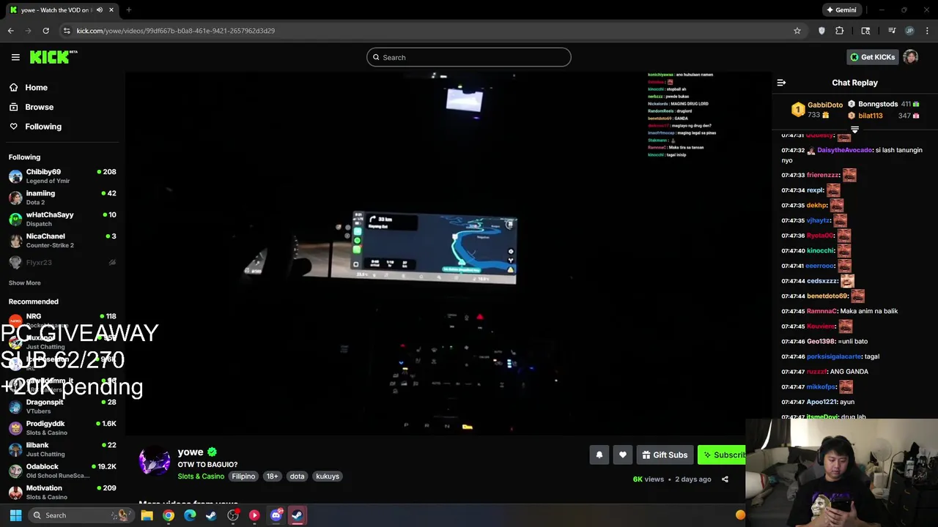Click the Subscribe button
The height and width of the screenshot is (527, 938).
[x=722, y=455]
